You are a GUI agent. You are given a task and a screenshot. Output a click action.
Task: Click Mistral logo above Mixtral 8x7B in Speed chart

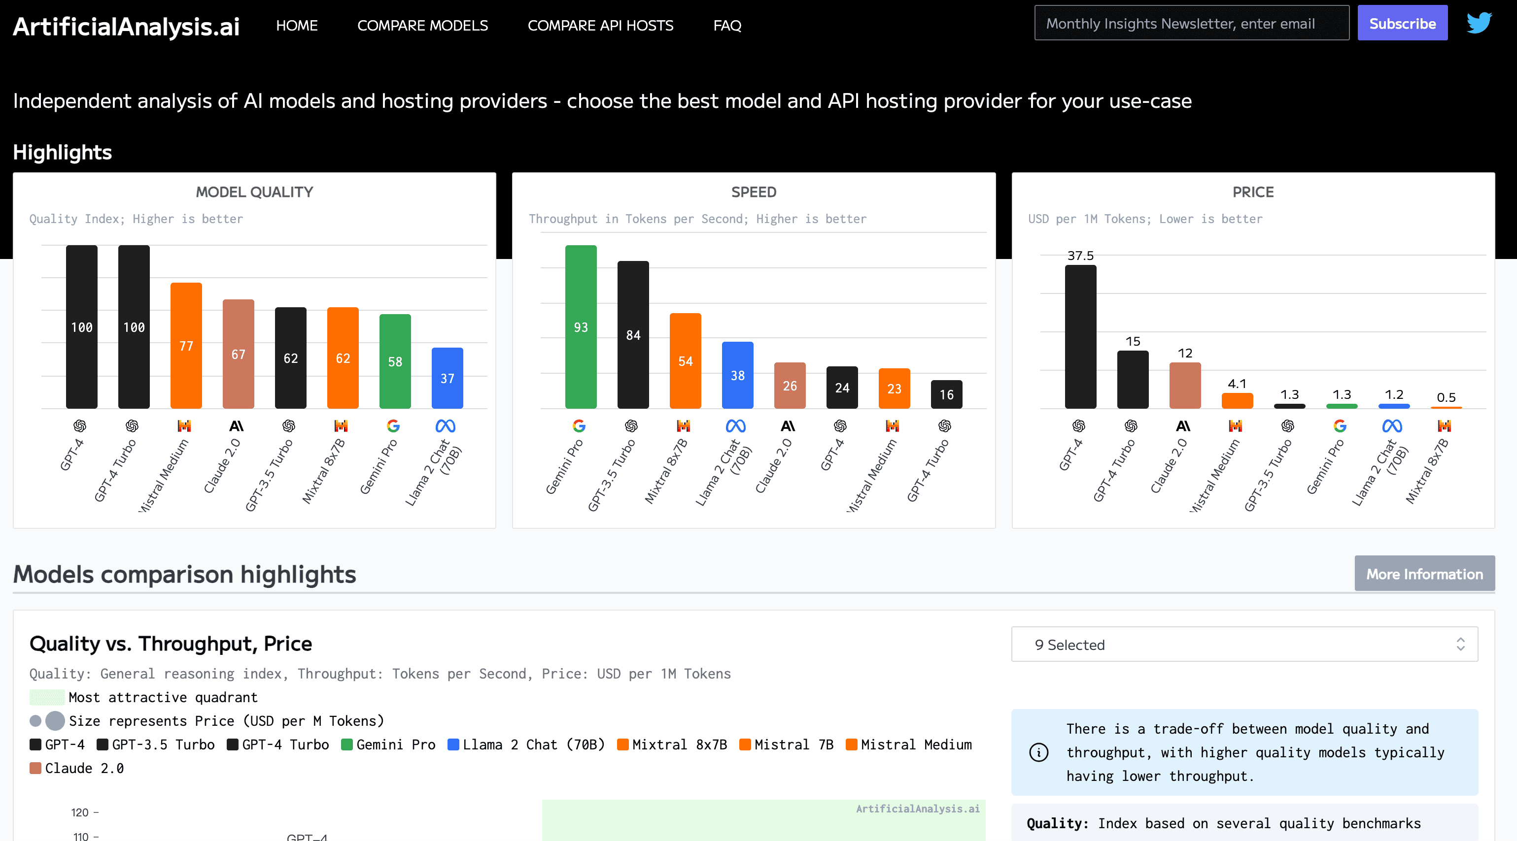coord(684,425)
